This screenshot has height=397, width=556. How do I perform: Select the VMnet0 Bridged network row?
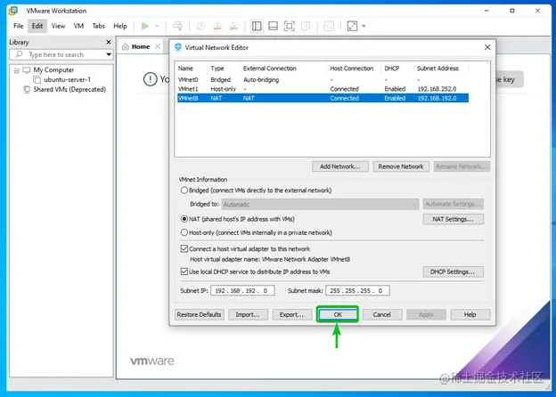[x=323, y=80]
